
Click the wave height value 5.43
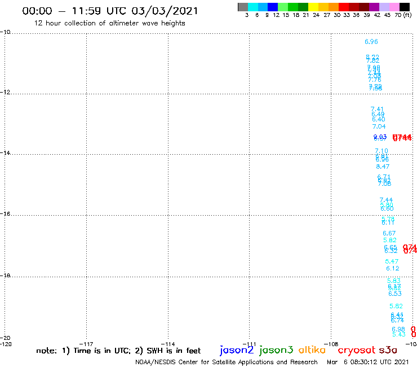point(399,334)
